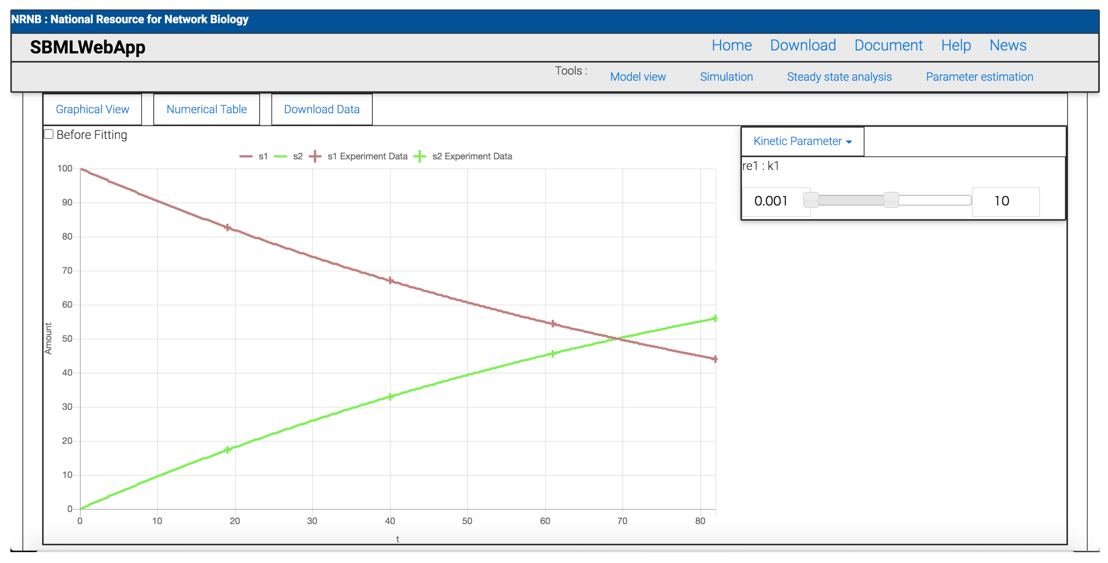This screenshot has width=1108, height=563.
Task: Click the s1 Experiment Data cross icon
Action: 315,156
